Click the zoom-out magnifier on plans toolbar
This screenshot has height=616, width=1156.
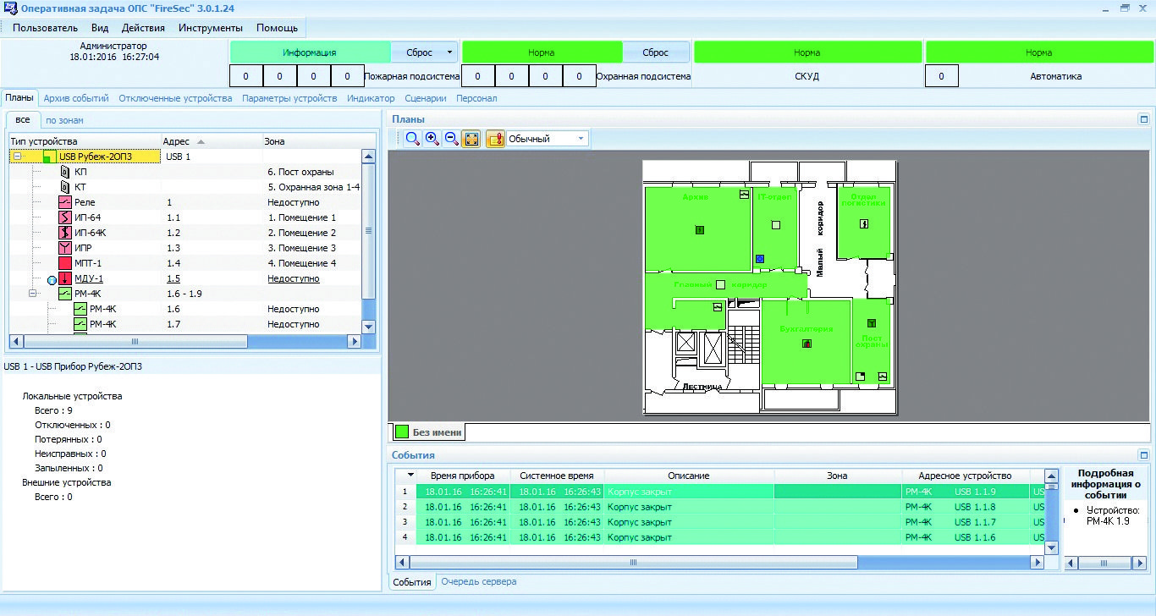(451, 139)
